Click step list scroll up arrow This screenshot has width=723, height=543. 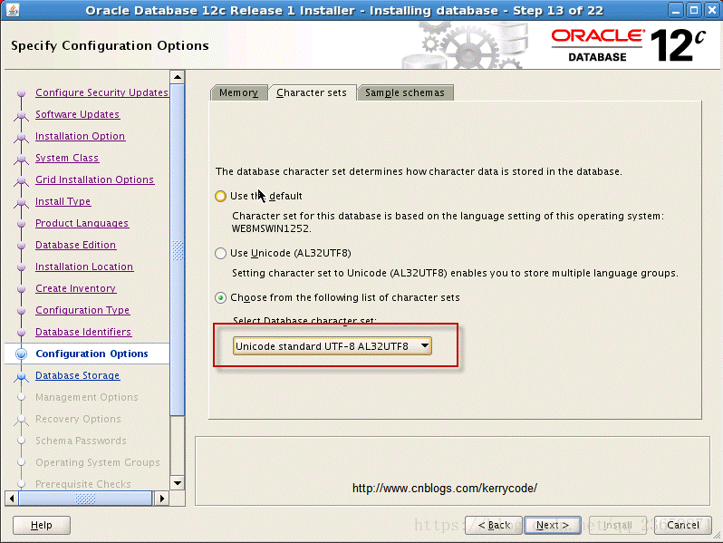pos(178,77)
